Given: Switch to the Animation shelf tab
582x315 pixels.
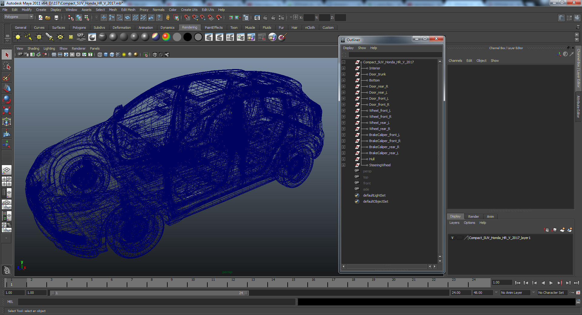Looking at the screenshot, I should point(146,28).
